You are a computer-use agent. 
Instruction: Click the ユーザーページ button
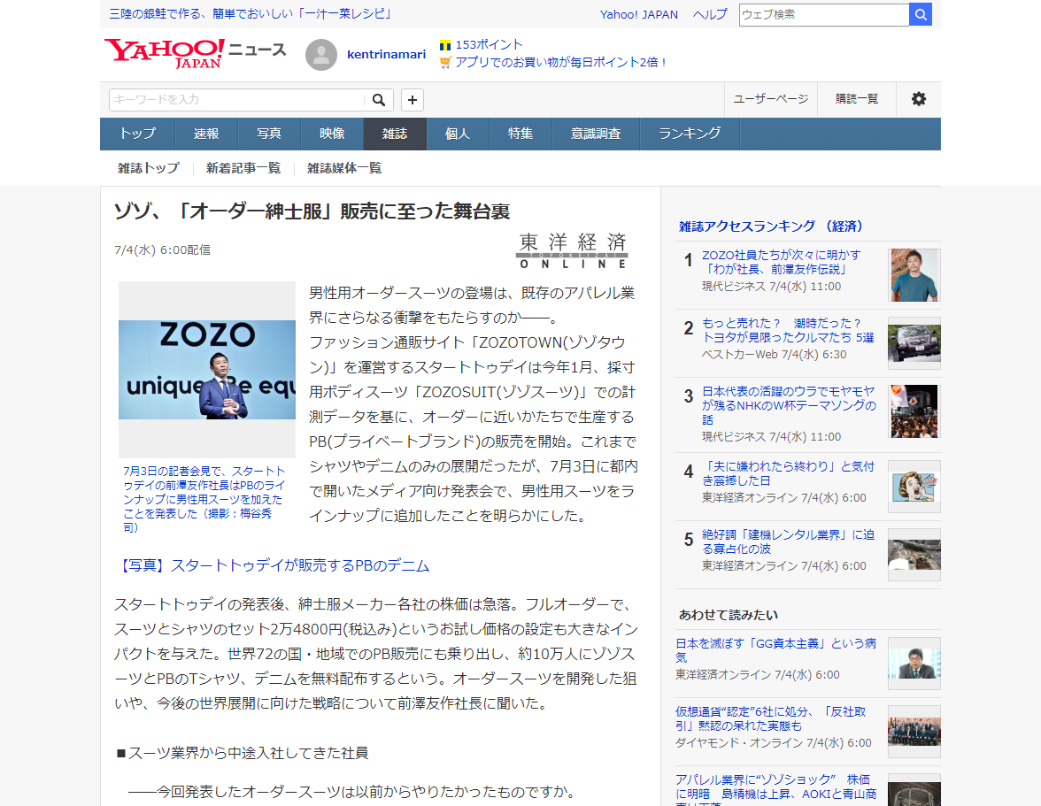pos(770,99)
